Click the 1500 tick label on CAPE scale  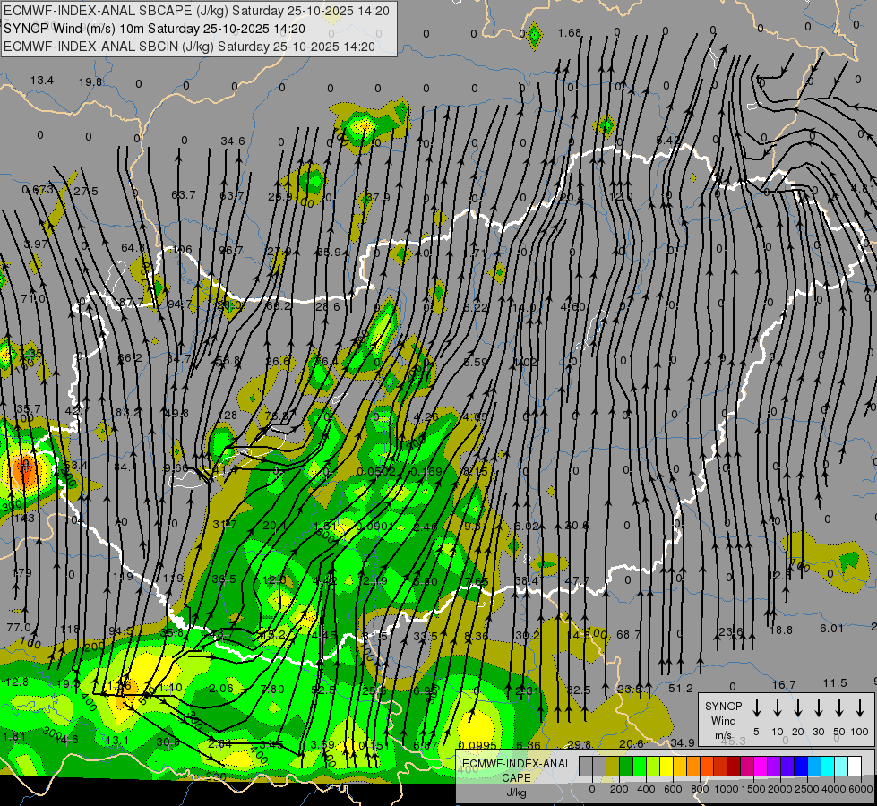tap(753, 789)
